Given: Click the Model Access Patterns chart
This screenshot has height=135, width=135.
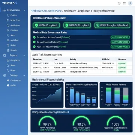Looking at the screenshot, I should pyautogui.click(x=116, y=95).
